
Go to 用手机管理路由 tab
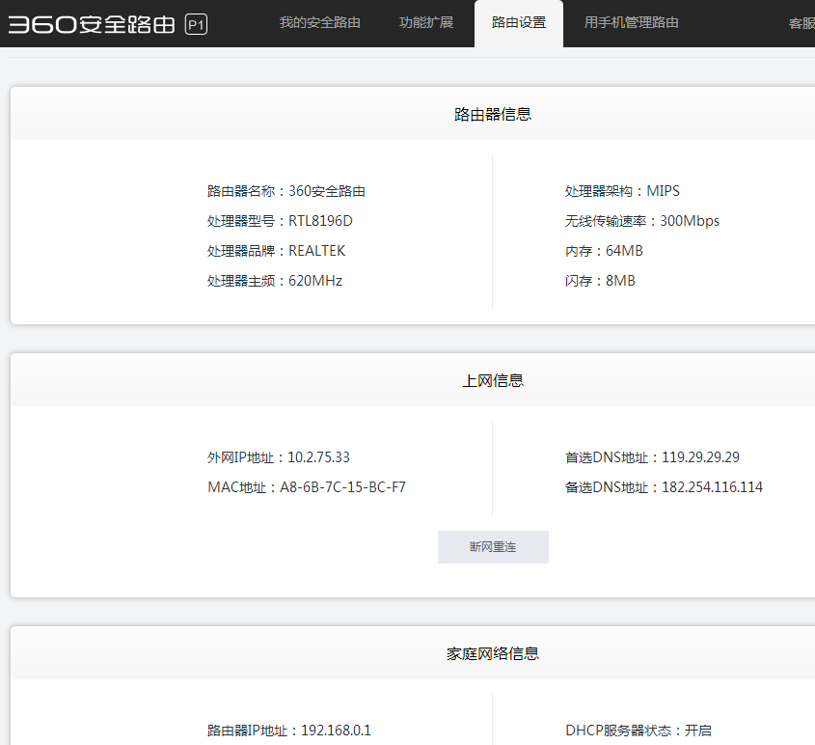click(x=631, y=22)
